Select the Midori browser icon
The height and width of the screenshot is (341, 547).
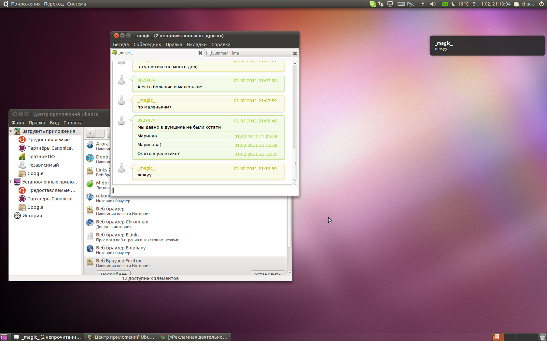pos(90,184)
